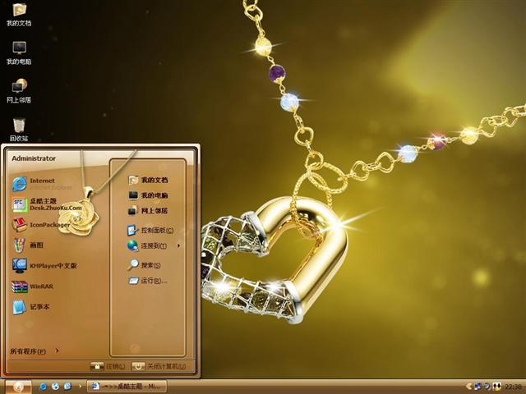Launch KMPlayer中文版 from the start menu
The image size is (526, 394).
44,266
